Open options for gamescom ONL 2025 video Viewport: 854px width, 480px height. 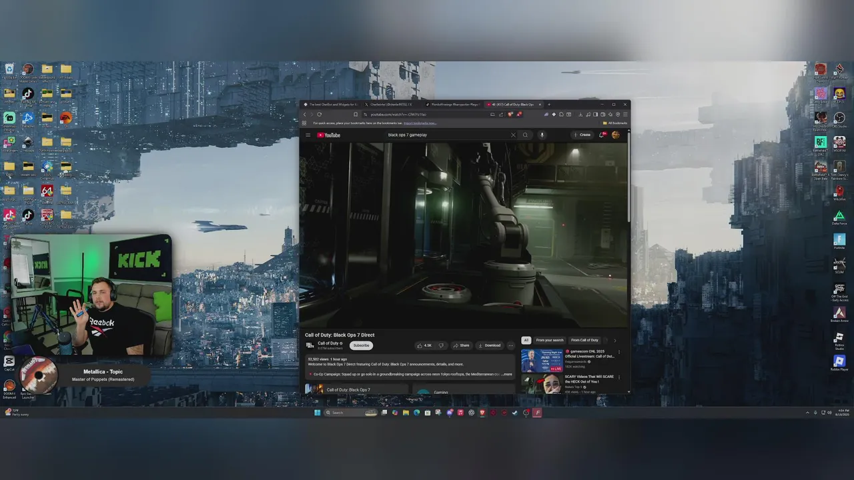coord(619,352)
